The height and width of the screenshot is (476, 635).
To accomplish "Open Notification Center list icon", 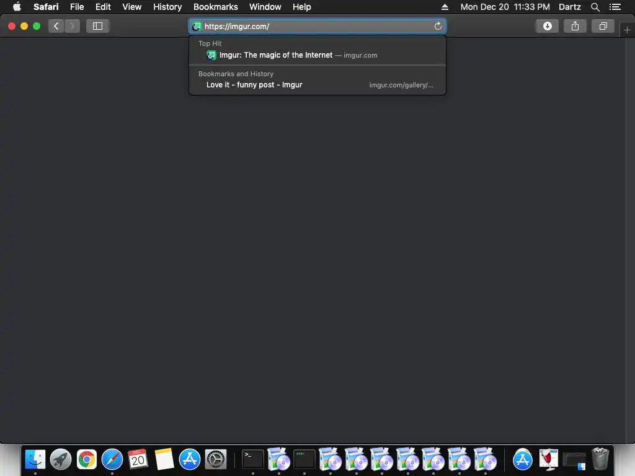I will coord(615,7).
